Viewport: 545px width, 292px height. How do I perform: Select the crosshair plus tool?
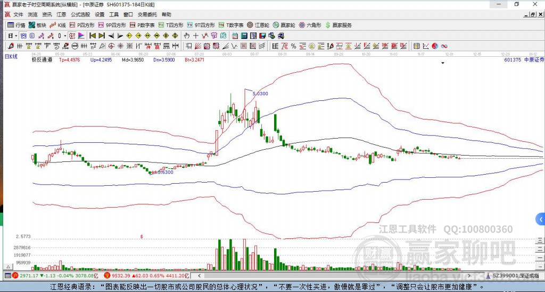click(196, 36)
